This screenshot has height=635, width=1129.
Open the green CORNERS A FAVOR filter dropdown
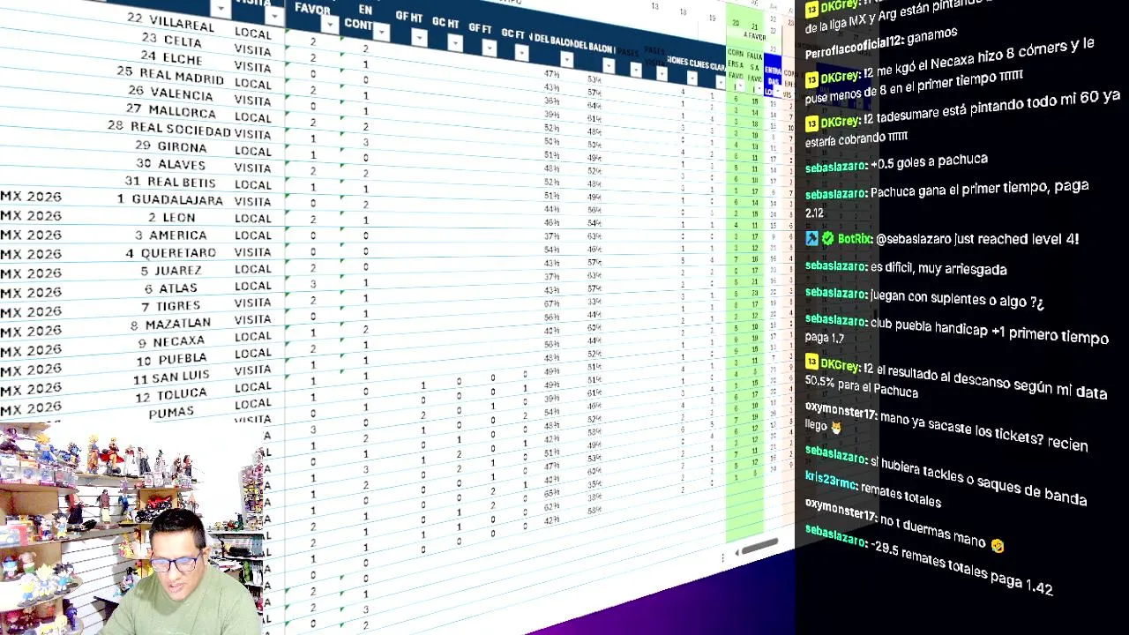tap(739, 86)
